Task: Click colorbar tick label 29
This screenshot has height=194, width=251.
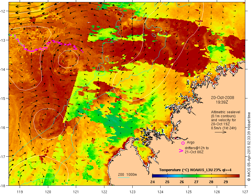Action: 226,182
